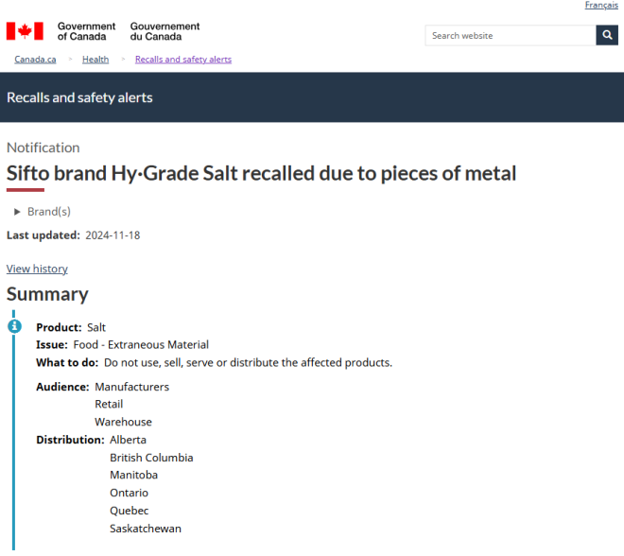Switch language to Français
Image resolution: width=624 pixels, height=556 pixels.
[x=601, y=5]
